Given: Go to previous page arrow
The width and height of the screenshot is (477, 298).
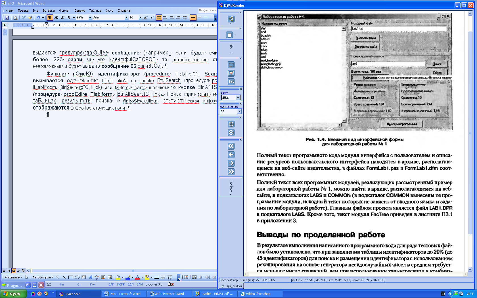Looking at the screenshot, I should (x=231, y=155).
